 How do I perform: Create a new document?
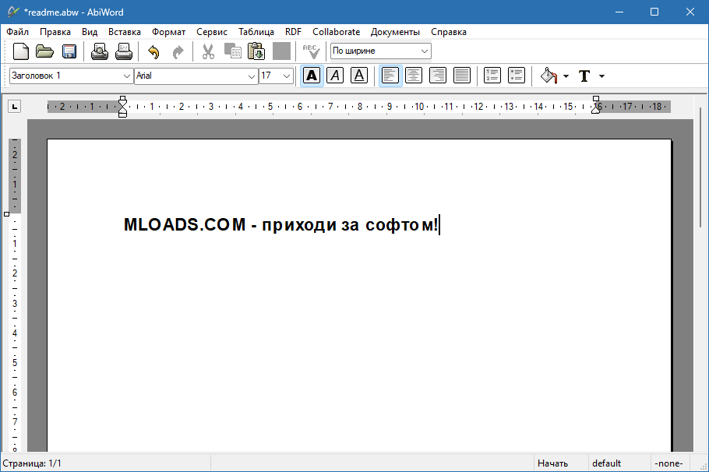pyautogui.click(x=20, y=51)
